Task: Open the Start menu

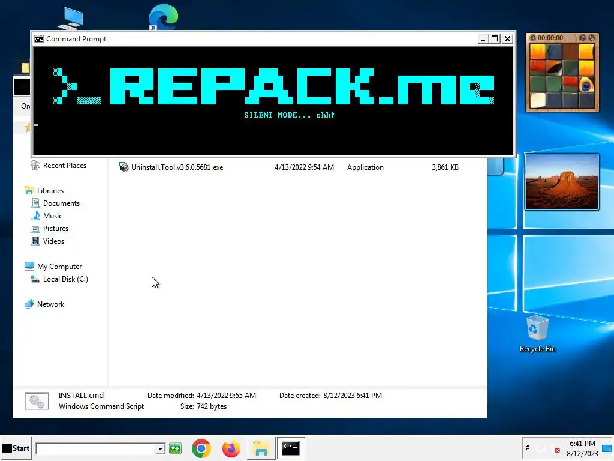Action: click(x=16, y=448)
